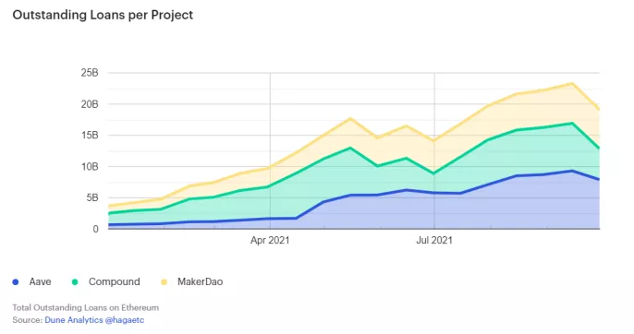Click the Total Outstanding Loans on Ethereum caption
634x334 pixels.
[x=86, y=308]
